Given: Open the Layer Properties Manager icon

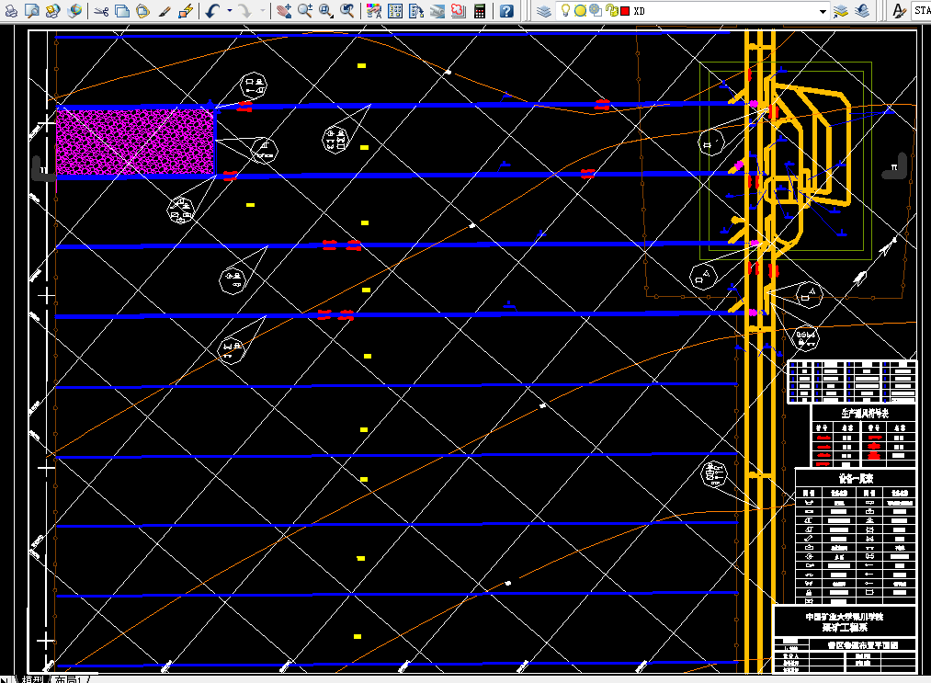Looking at the screenshot, I should click(x=544, y=10).
